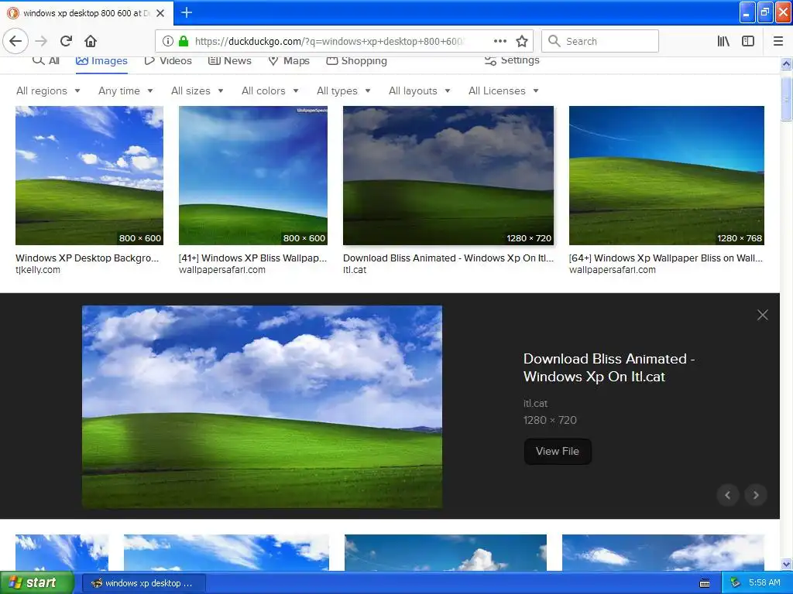Screen dimensions: 793x594
Task: Select the Images tab
Action: coord(101,61)
